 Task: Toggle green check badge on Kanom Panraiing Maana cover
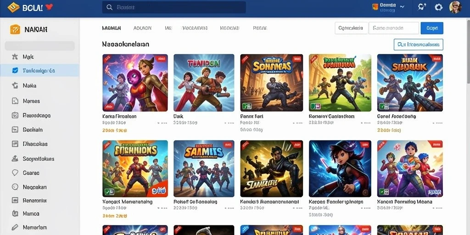click(x=384, y=192)
